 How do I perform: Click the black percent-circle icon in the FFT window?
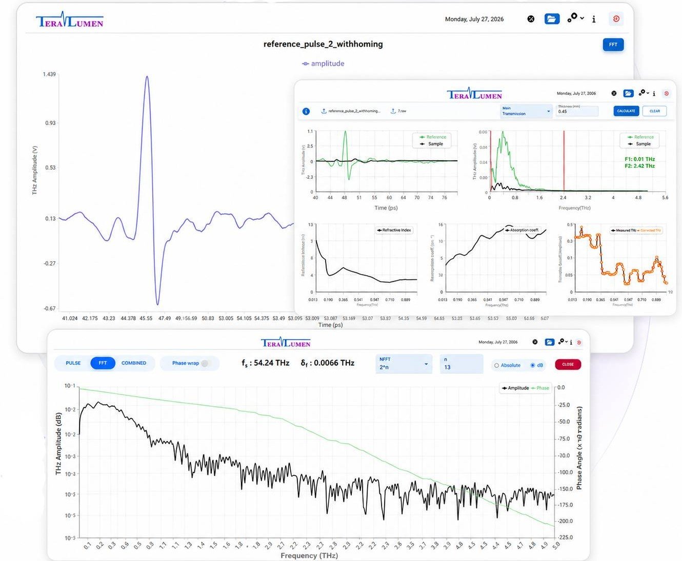tap(535, 342)
